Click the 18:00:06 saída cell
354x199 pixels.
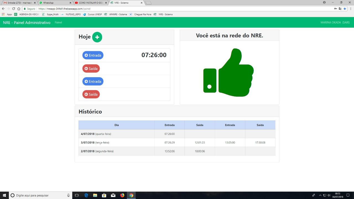point(200,151)
